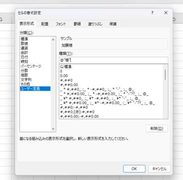
Task: Choose the #,##0;[赤]-#,##0 format code
Action: [111, 112]
